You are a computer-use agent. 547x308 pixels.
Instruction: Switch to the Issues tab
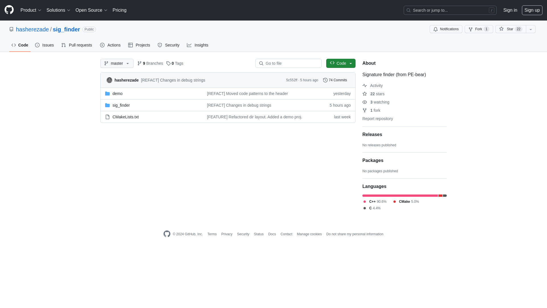tap(44, 45)
